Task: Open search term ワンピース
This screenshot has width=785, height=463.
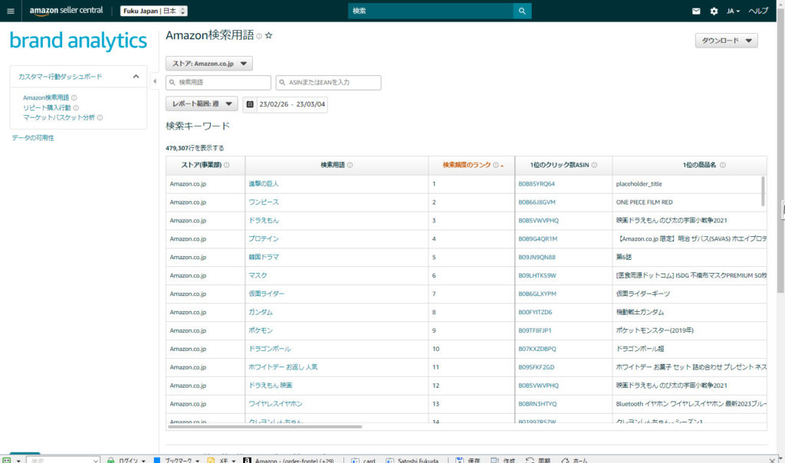Action: pyautogui.click(x=264, y=202)
